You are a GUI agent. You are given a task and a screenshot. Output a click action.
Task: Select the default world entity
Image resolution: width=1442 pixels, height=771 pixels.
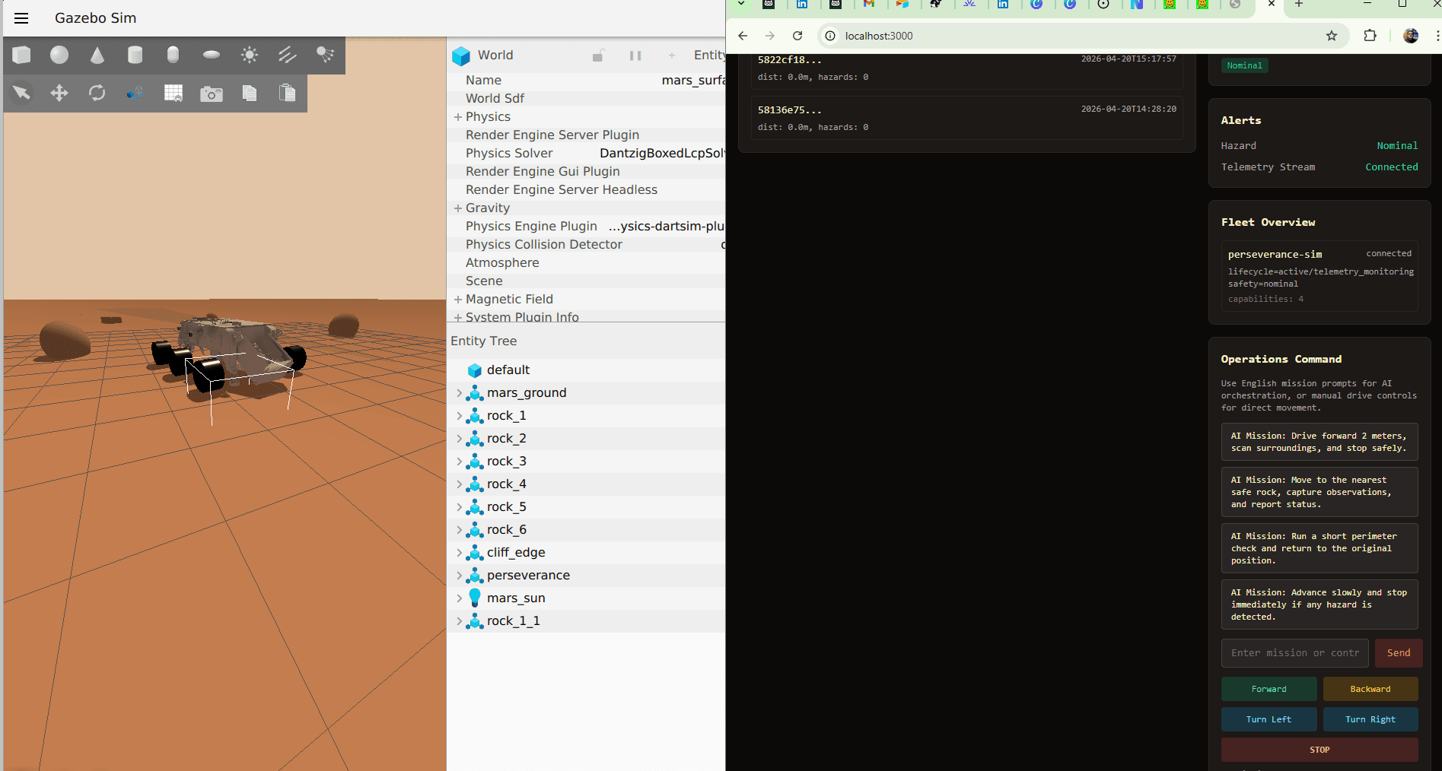coord(586,370)
